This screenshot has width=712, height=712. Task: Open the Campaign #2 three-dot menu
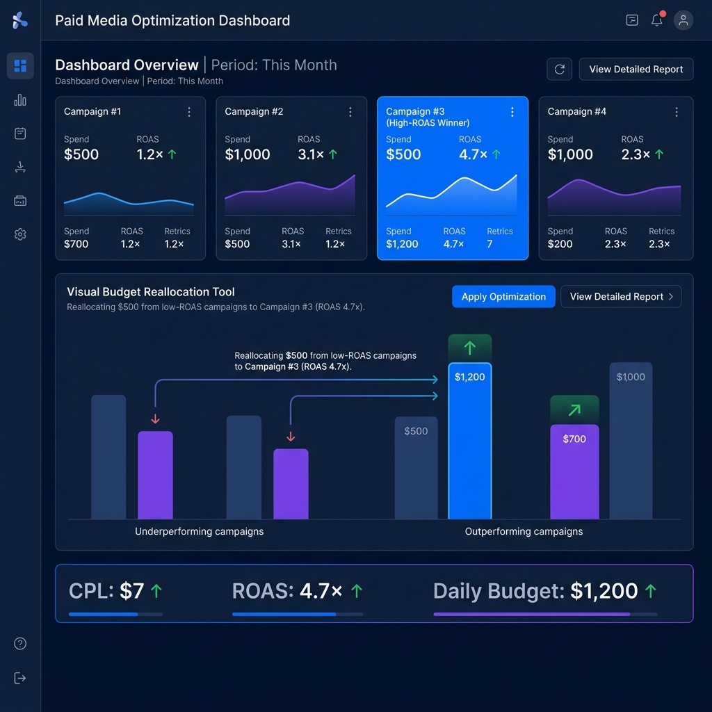(x=350, y=111)
